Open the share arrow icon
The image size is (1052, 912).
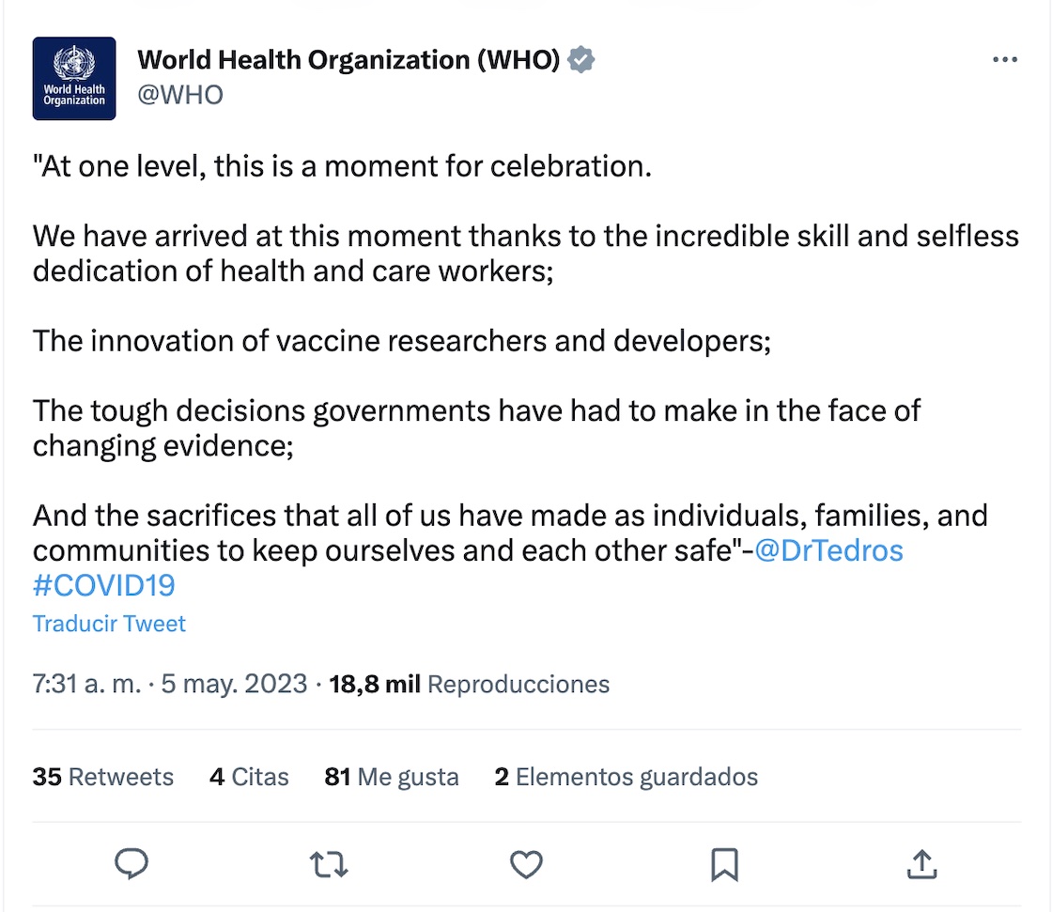921,864
